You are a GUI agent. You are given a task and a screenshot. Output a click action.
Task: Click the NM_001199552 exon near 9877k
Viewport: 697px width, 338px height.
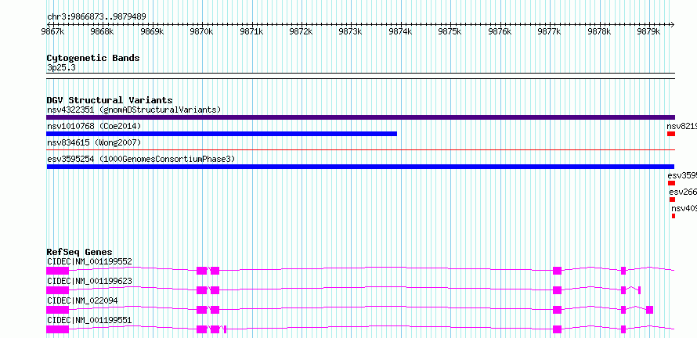(x=558, y=271)
